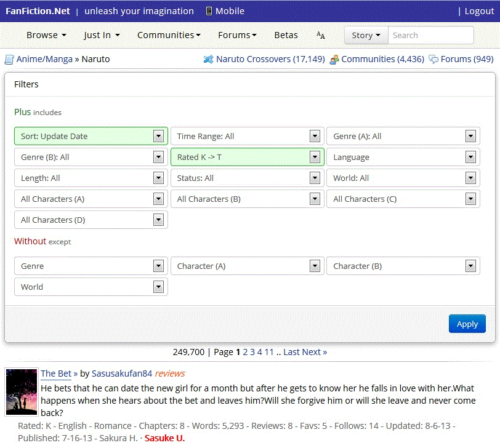Open the Sort: Update Date dropdown

click(x=91, y=136)
